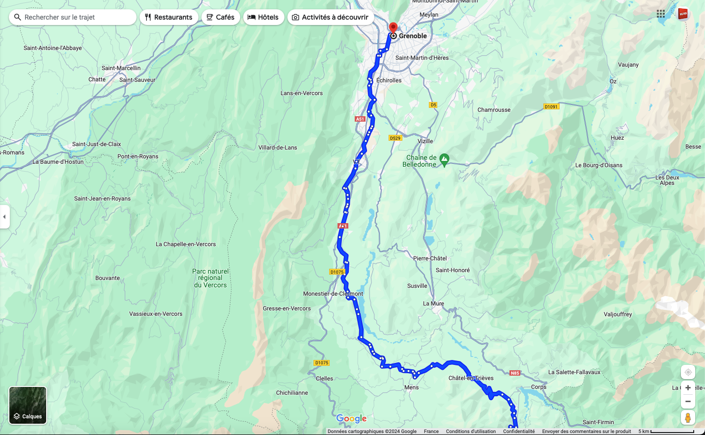Show Activités à découvrir chip
Image resolution: width=705 pixels, height=435 pixels.
click(331, 17)
